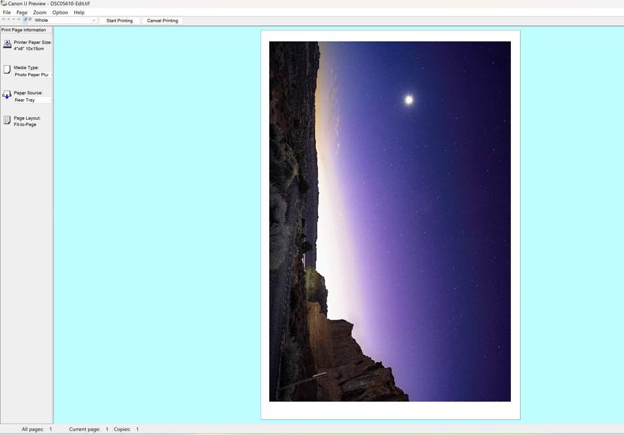Screen dimensions: 624x435
Task: Go to the next page arrow
Action: point(14,20)
